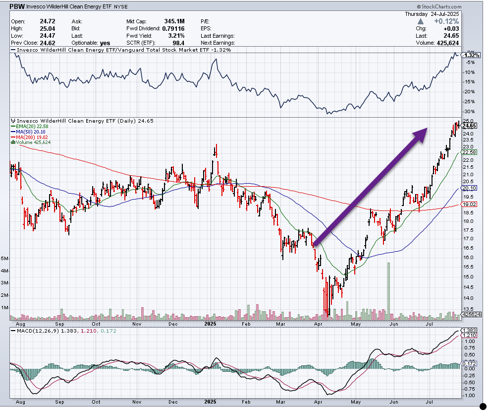This screenshot has height=412, width=487.
Task: Click the 22.58 EMA axis tag
Action: click(469, 152)
